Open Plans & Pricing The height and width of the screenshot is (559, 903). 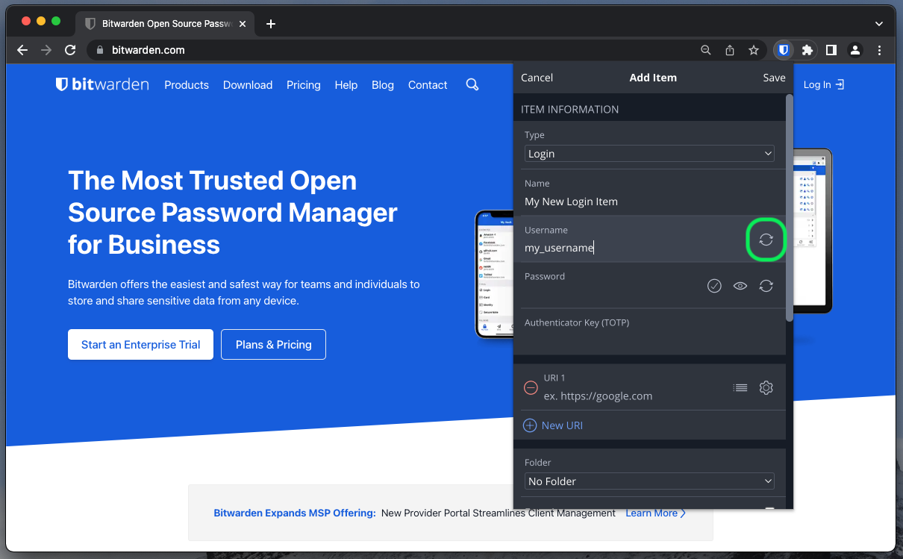(x=274, y=344)
